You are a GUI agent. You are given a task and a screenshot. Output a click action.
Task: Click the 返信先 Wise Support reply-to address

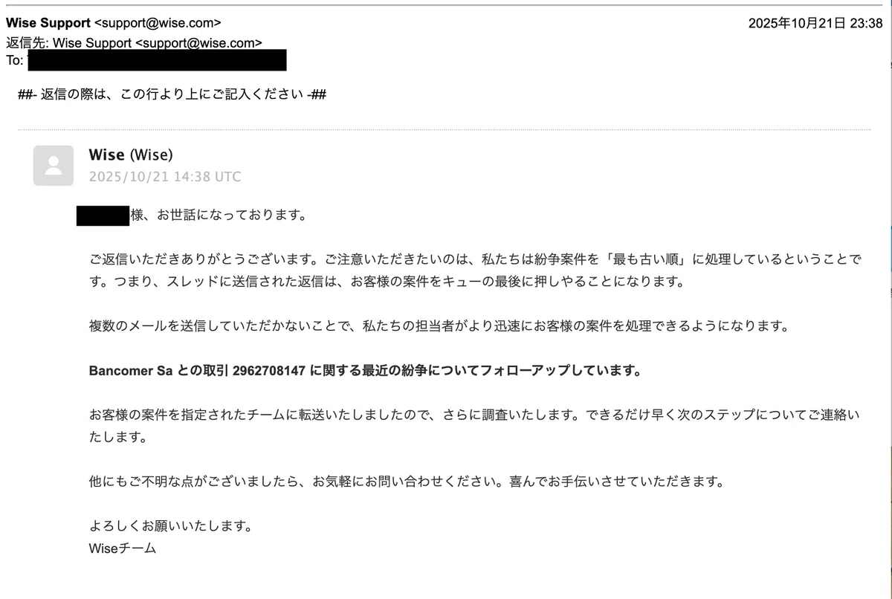134,43
